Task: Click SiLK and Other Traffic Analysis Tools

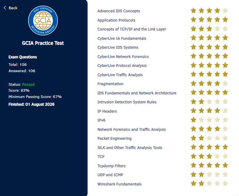Action: [130, 148]
